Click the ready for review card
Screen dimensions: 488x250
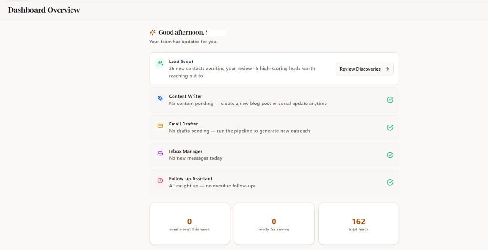tap(274, 224)
